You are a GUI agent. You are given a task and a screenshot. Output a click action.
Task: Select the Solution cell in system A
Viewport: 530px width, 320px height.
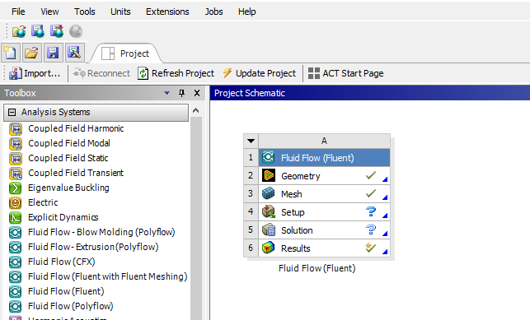coord(324,230)
